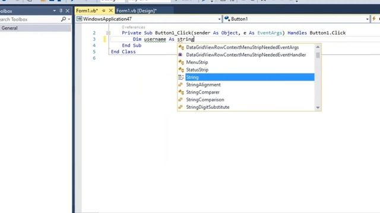Pick StringComparison suggestion

click(x=205, y=100)
